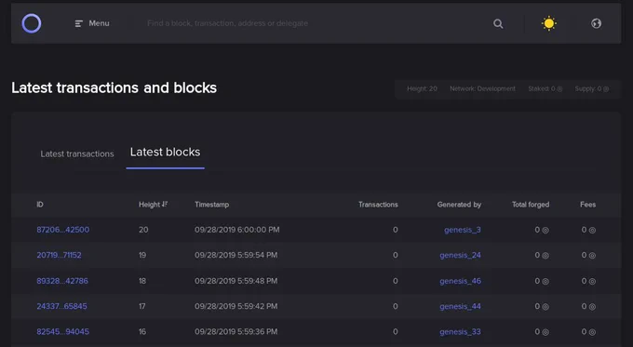
Task: Click the Height sort arrow icon
Action: [x=165, y=204]
